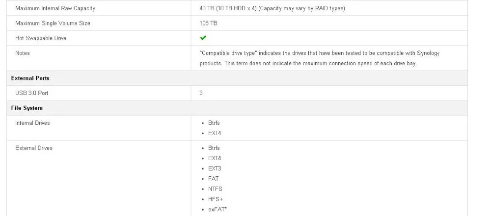The width and height of the screenshot is (491, 216).
Task: Click the Hot Swappable Drive label
Action: pyautogui.click(x=41, y=38)
